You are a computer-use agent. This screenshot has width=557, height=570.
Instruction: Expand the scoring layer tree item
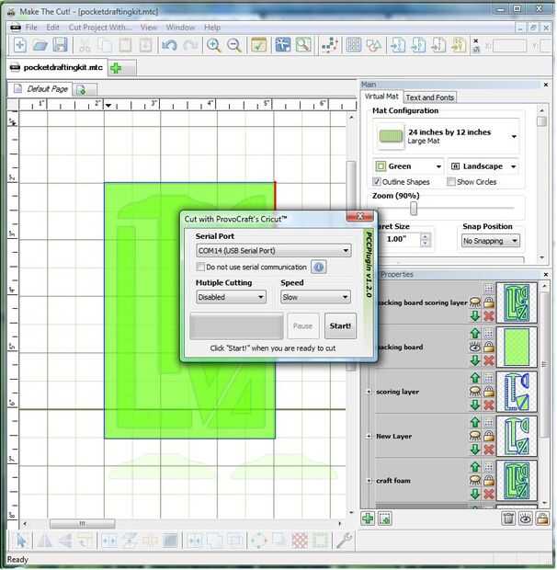369,392
